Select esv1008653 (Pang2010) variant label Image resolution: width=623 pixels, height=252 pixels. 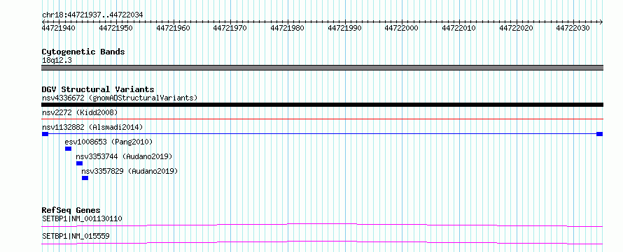pyautogui.click(x=108, y=142)
